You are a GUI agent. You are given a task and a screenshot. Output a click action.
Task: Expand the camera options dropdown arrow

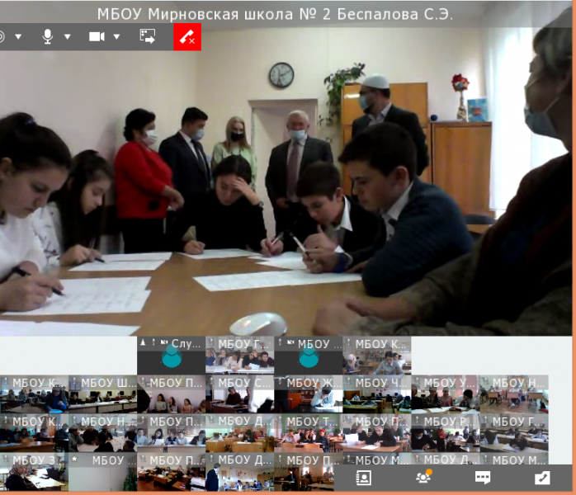tap(116, 36)
